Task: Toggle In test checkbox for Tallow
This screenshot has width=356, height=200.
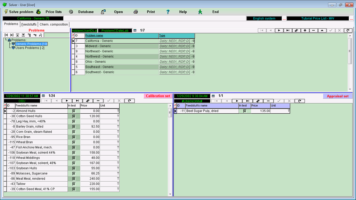Action: [74, 184]
